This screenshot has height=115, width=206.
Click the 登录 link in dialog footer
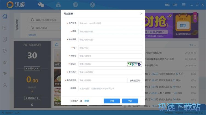[x=87, y=101]
